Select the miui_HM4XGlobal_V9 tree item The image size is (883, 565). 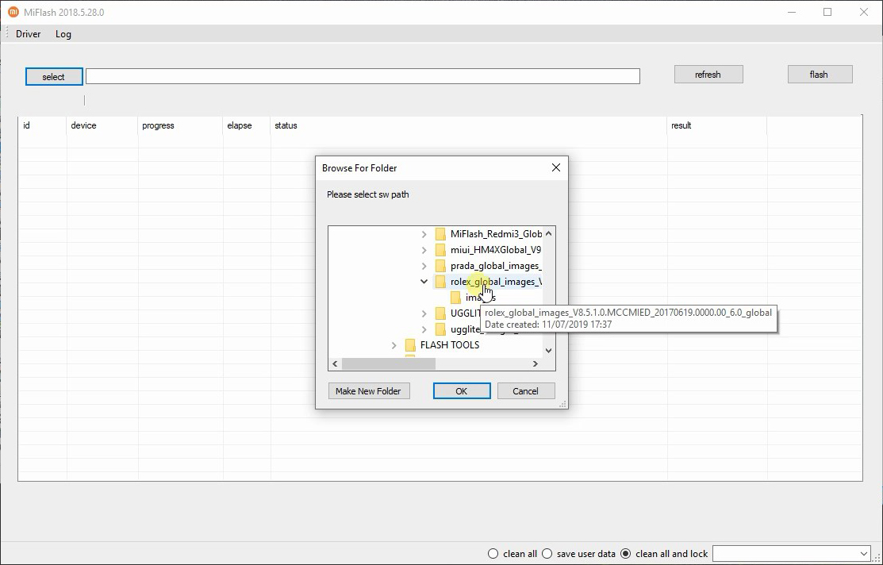coord(496,249)
